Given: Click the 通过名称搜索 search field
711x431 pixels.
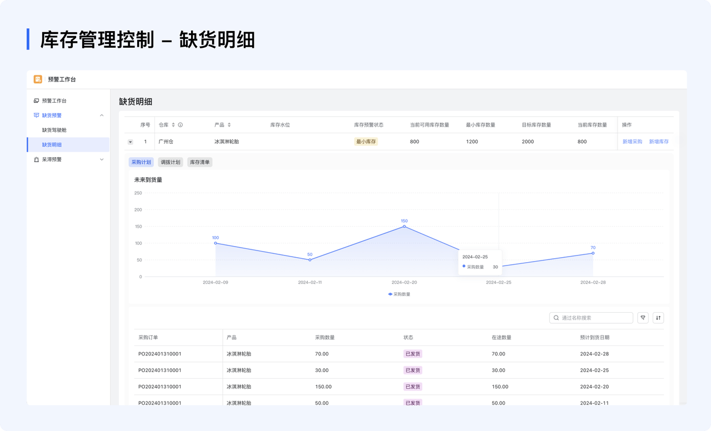Looking at the screenshot, I should (x=591, y=318).
